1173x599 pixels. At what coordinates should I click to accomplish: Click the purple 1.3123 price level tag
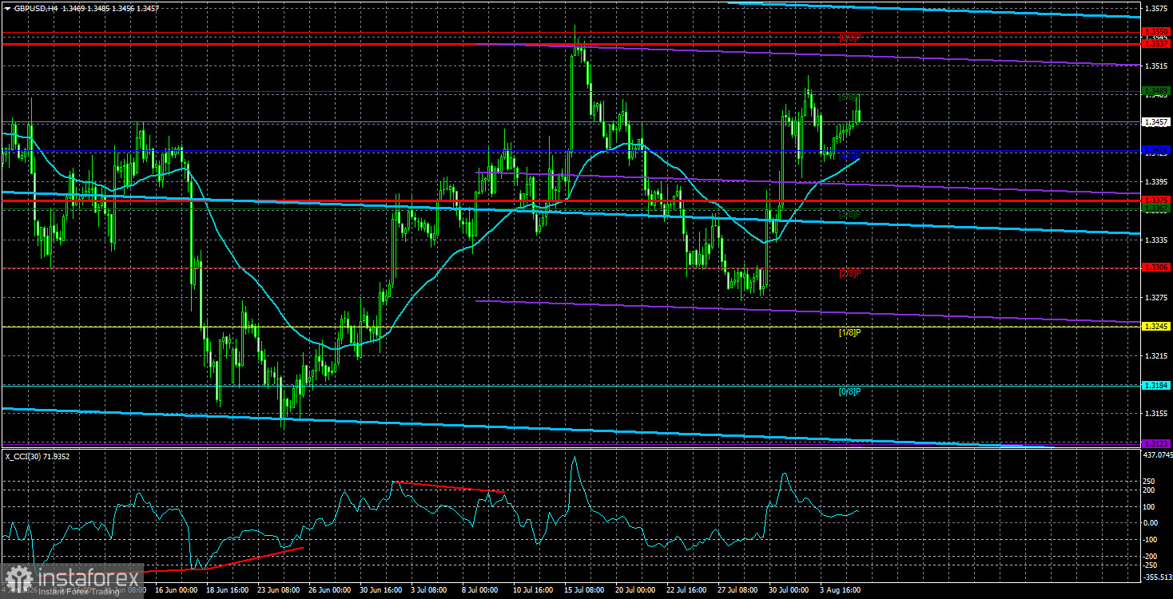(1156, 444)
